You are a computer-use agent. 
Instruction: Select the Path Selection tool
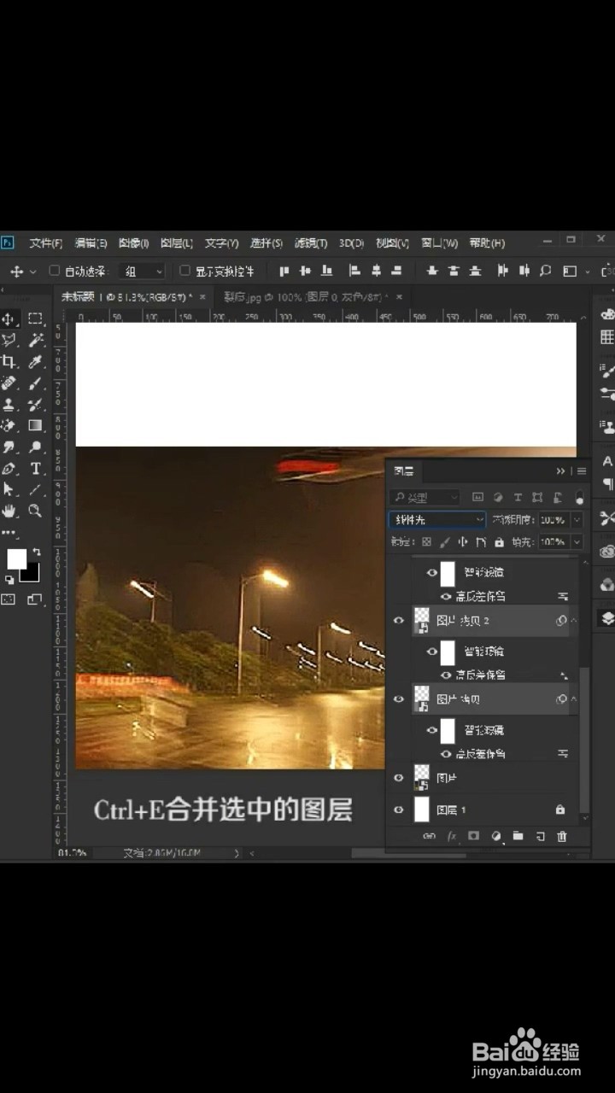point(9,489)
